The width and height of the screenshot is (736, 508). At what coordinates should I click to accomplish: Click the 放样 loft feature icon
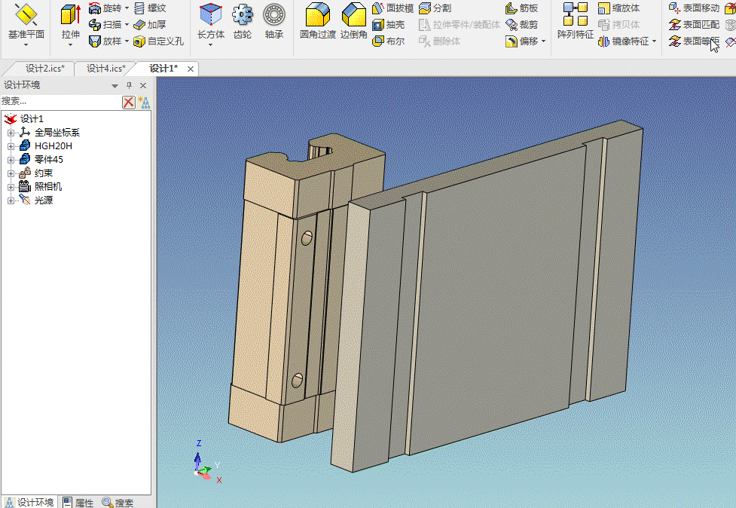click(95, 41)
